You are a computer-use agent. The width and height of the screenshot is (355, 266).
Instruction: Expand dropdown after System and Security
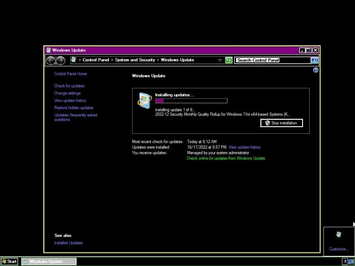[158, 60]
